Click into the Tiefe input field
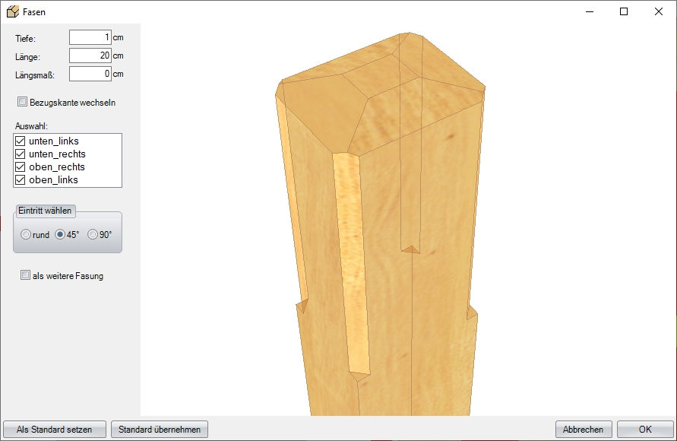 coord(90,37)
